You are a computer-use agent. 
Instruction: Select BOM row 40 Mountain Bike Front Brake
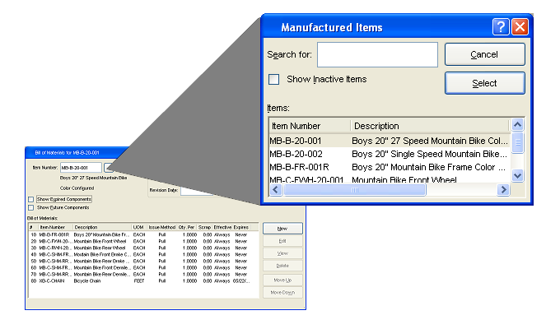(x=143, y=254)
